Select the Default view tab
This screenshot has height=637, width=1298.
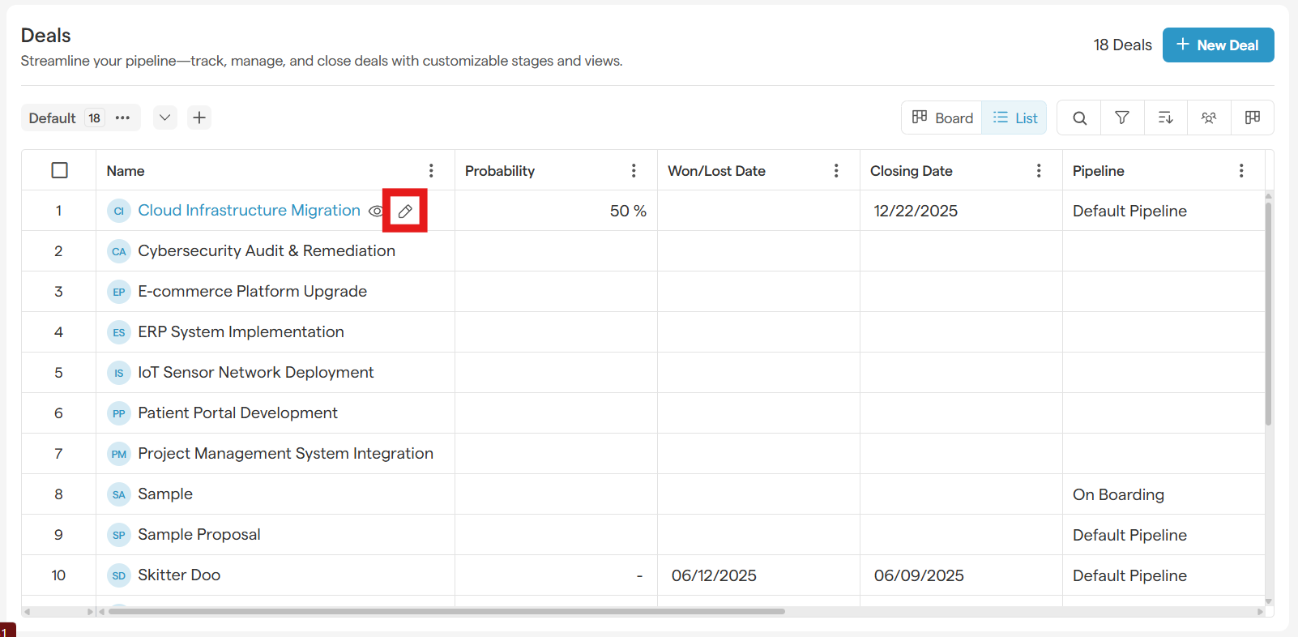click(x=53, y=118)
